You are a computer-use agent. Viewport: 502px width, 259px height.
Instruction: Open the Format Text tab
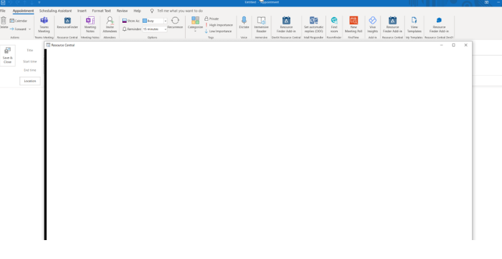[101, 11]
